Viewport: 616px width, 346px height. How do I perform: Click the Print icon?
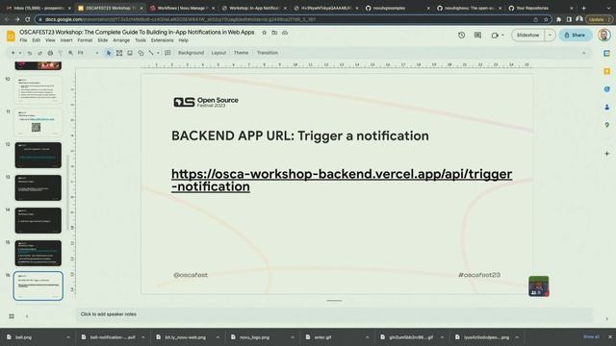coord(50,53)
